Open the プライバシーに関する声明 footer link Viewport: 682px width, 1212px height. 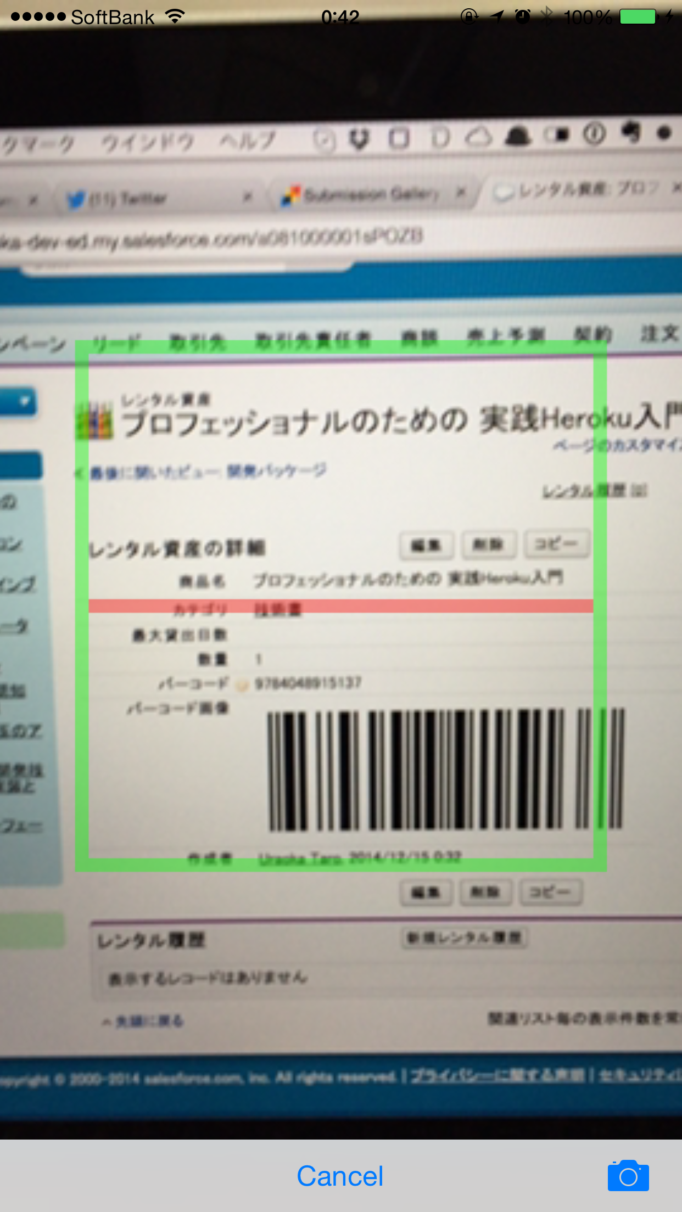pyautogui.click(x=497, y=1075)
